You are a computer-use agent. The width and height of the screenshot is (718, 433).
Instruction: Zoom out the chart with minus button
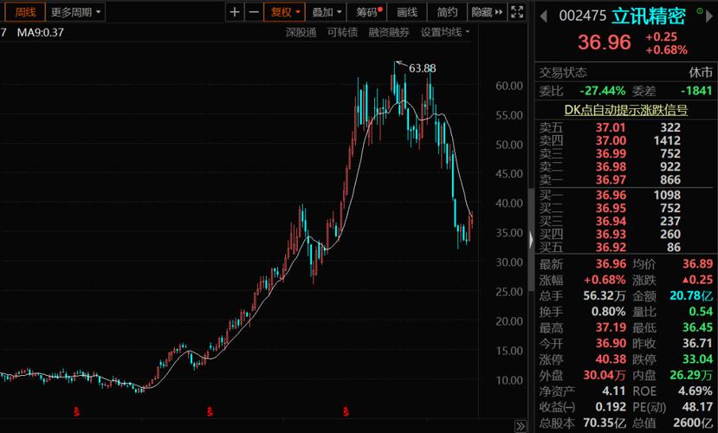253,12
